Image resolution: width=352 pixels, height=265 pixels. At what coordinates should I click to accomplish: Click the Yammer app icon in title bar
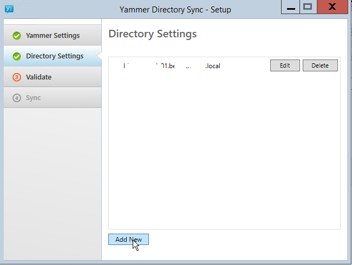click(9, 8)
